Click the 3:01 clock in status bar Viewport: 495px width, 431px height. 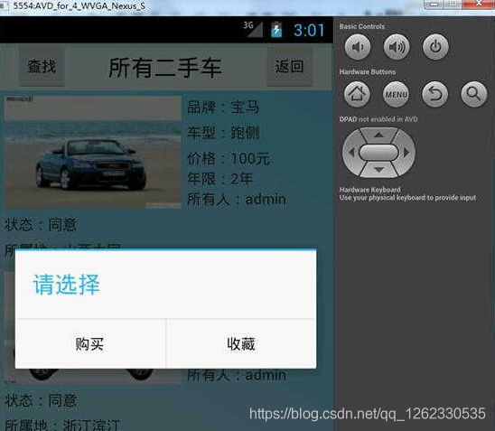coord(309,31)
